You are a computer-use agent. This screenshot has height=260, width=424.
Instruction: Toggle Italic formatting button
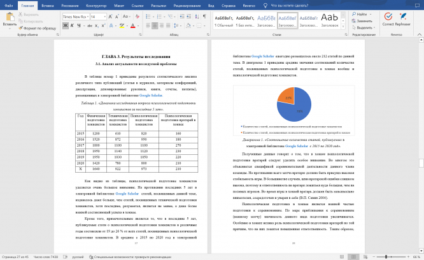(x=72, y=25)
